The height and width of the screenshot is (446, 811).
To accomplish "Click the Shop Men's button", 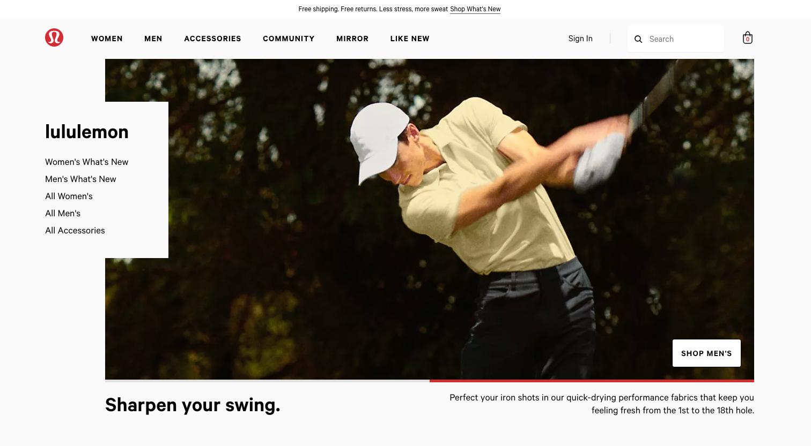I will [706, 353].
